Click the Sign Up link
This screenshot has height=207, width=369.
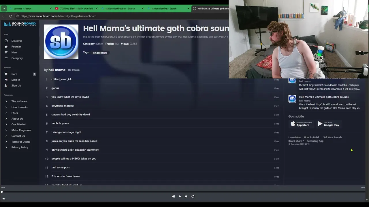[16, 85]
